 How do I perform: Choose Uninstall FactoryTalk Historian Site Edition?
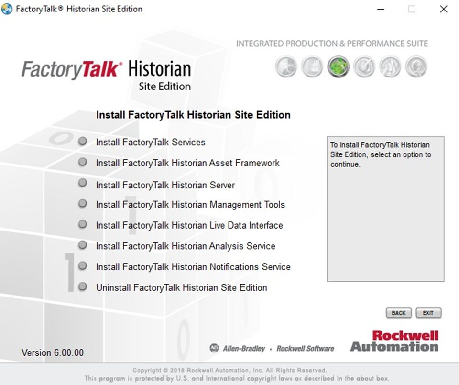pyautogui.click(x=182, y=287)
